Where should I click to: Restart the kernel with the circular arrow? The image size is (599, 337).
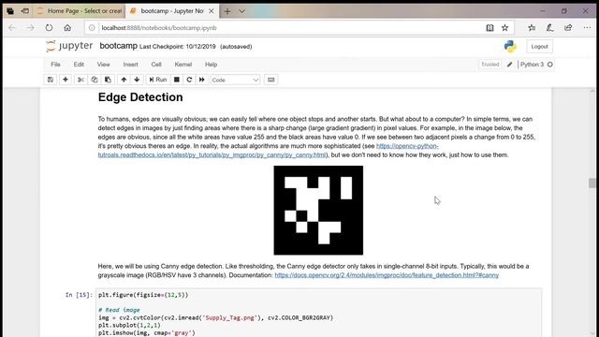pyautogui.click(x=189, y=80)
